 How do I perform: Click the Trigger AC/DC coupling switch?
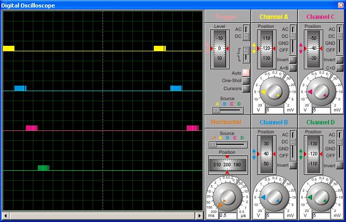point(246,32)
